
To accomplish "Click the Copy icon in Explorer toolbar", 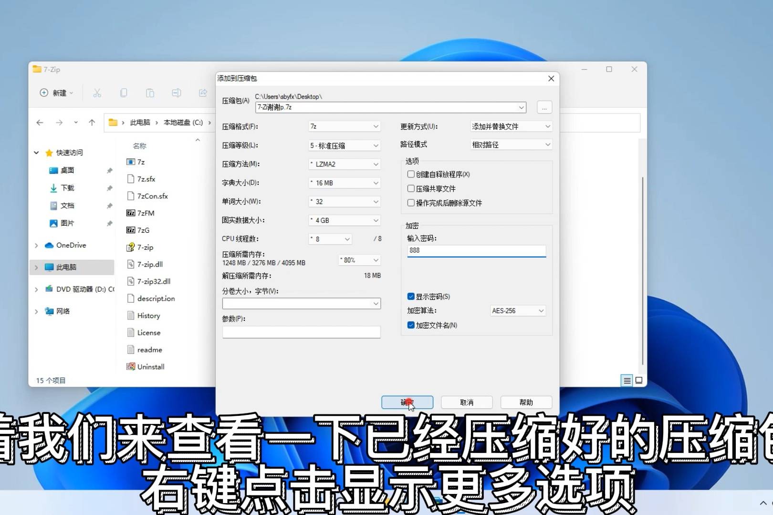I will pyautogui.click(x=124, y=93).
